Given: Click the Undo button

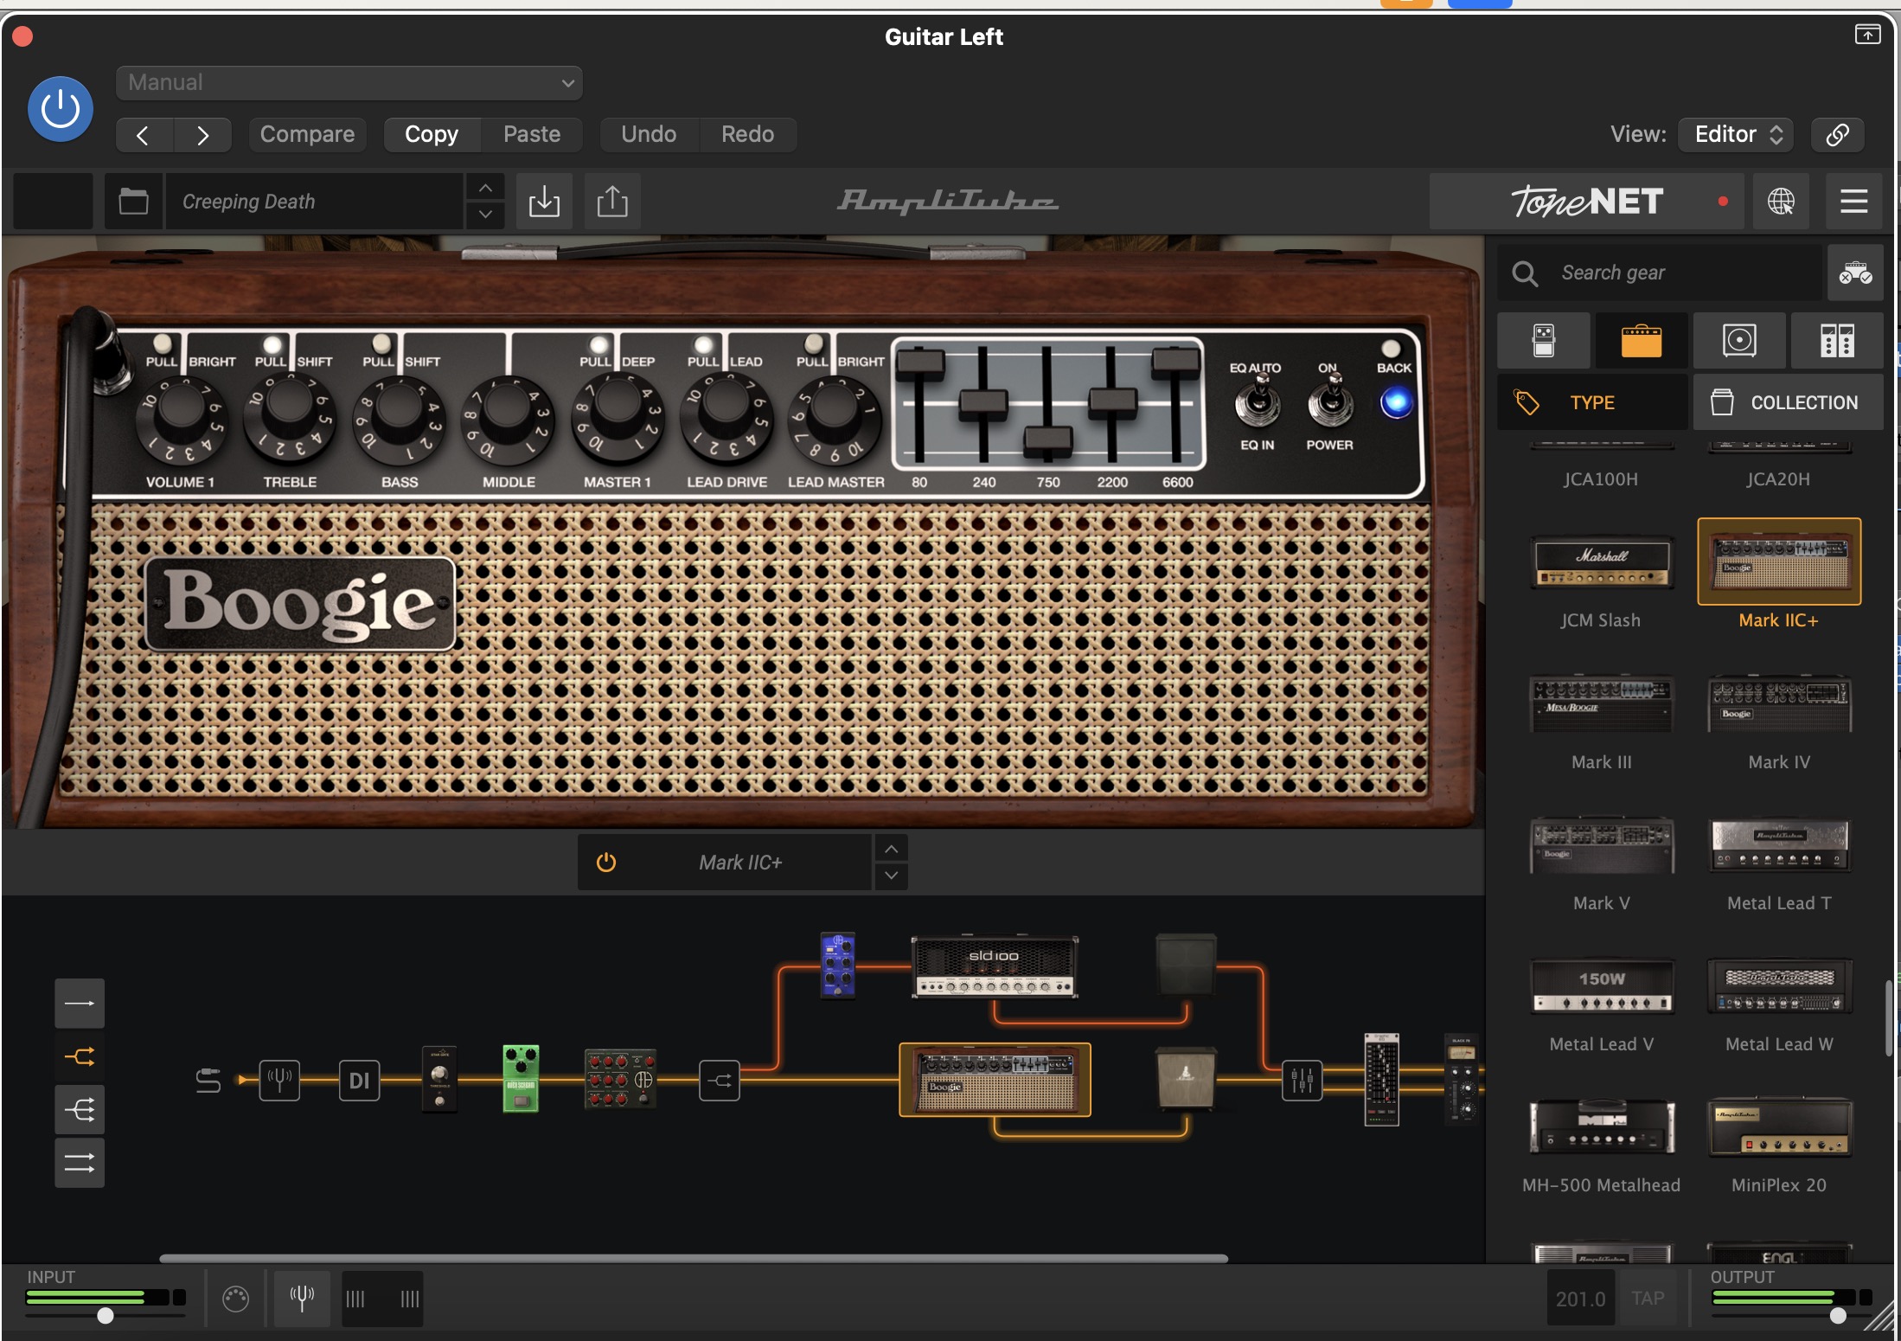Looking at the screenshot, I should click(649, 134).
